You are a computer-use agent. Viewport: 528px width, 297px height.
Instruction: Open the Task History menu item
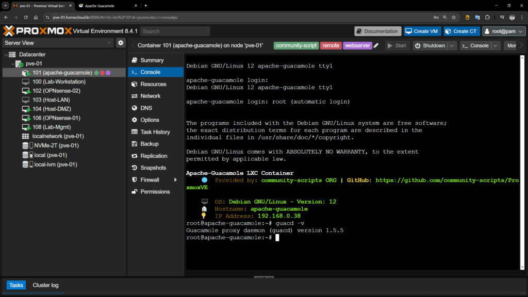(155, 131)
